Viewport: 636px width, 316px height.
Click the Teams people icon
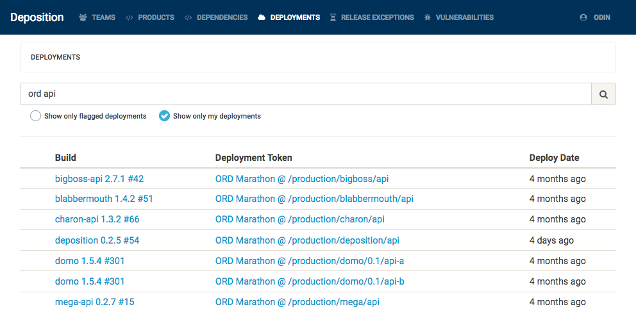[83, 17]
